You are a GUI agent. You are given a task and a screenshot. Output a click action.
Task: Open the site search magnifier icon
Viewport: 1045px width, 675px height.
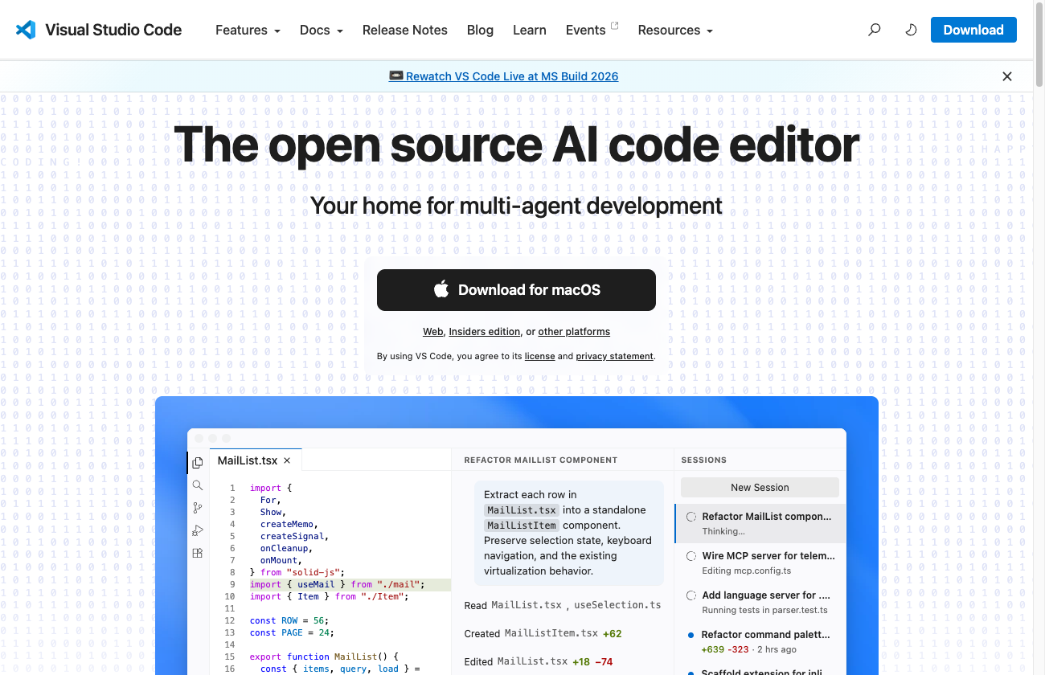(875, 30)
